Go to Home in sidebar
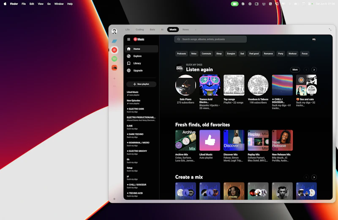 (x=142, y=49)
